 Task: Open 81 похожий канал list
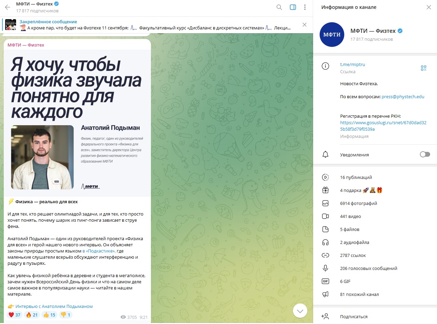tap(375, 294)
